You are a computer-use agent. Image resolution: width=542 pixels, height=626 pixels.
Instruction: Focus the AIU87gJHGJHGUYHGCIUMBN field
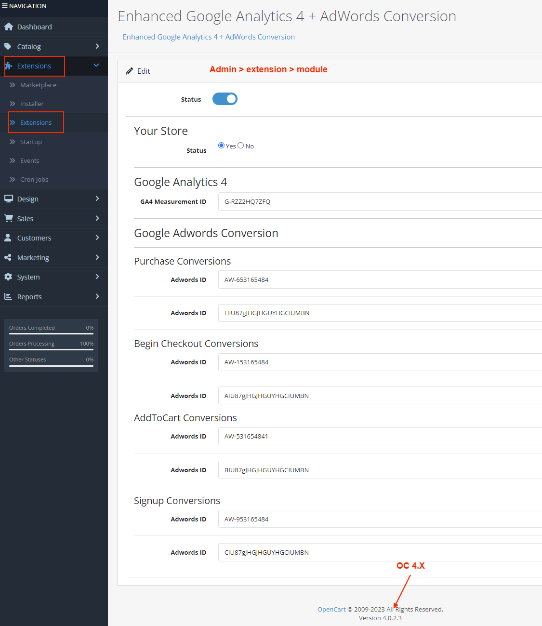[x=380, y=396]
